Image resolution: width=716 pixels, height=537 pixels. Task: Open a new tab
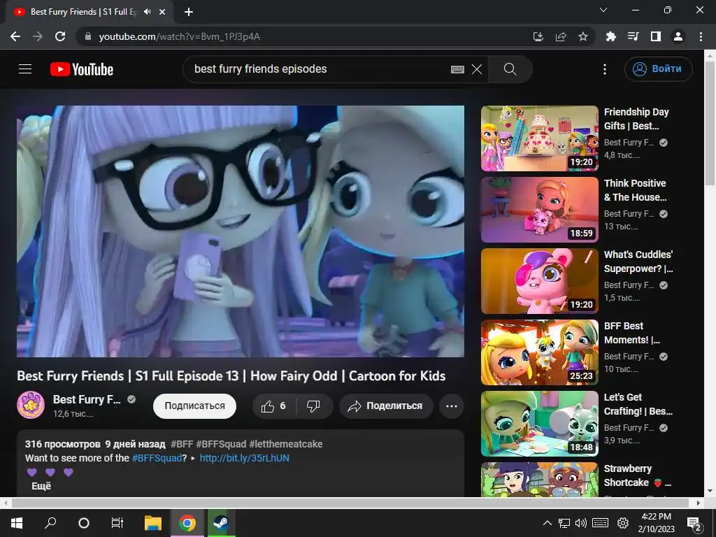[x=189, y=12]
